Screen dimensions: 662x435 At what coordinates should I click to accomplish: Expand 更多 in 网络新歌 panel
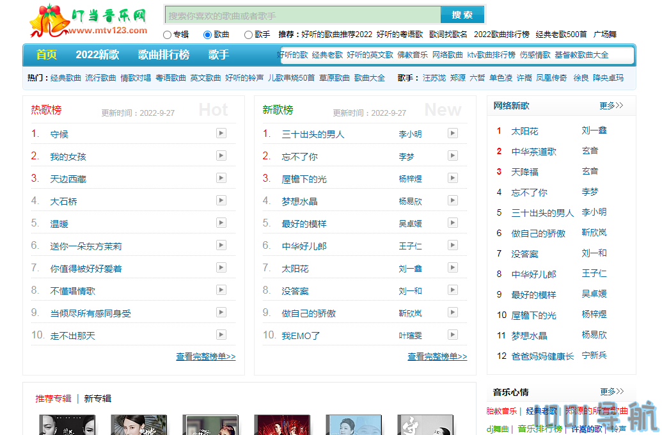click(611, 106)
